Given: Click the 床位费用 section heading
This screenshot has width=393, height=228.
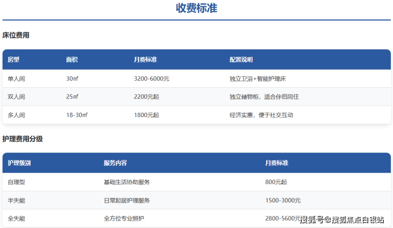Looking at the screenshot, I should [x=16, y=36].
